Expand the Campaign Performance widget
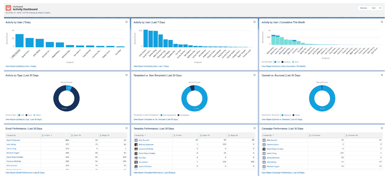The height and width of the screenshot is (178, 388). tap(382, 128)
